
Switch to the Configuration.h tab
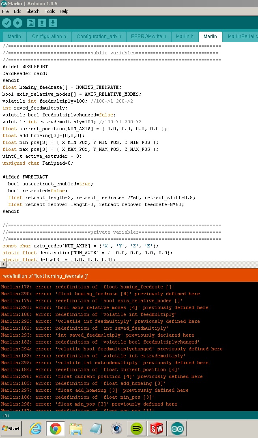pos(49,36)
